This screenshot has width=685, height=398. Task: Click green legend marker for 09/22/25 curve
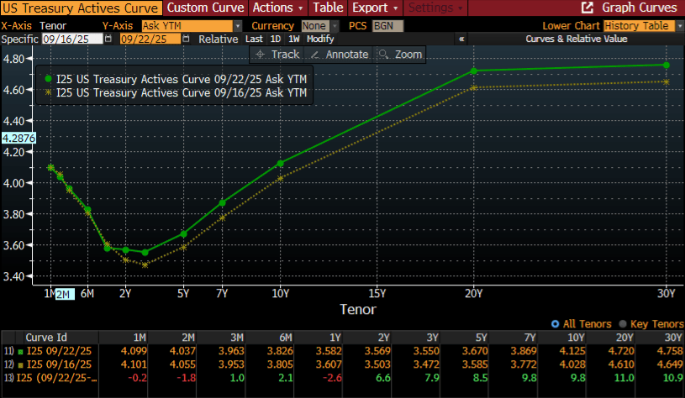click(49, 79)
